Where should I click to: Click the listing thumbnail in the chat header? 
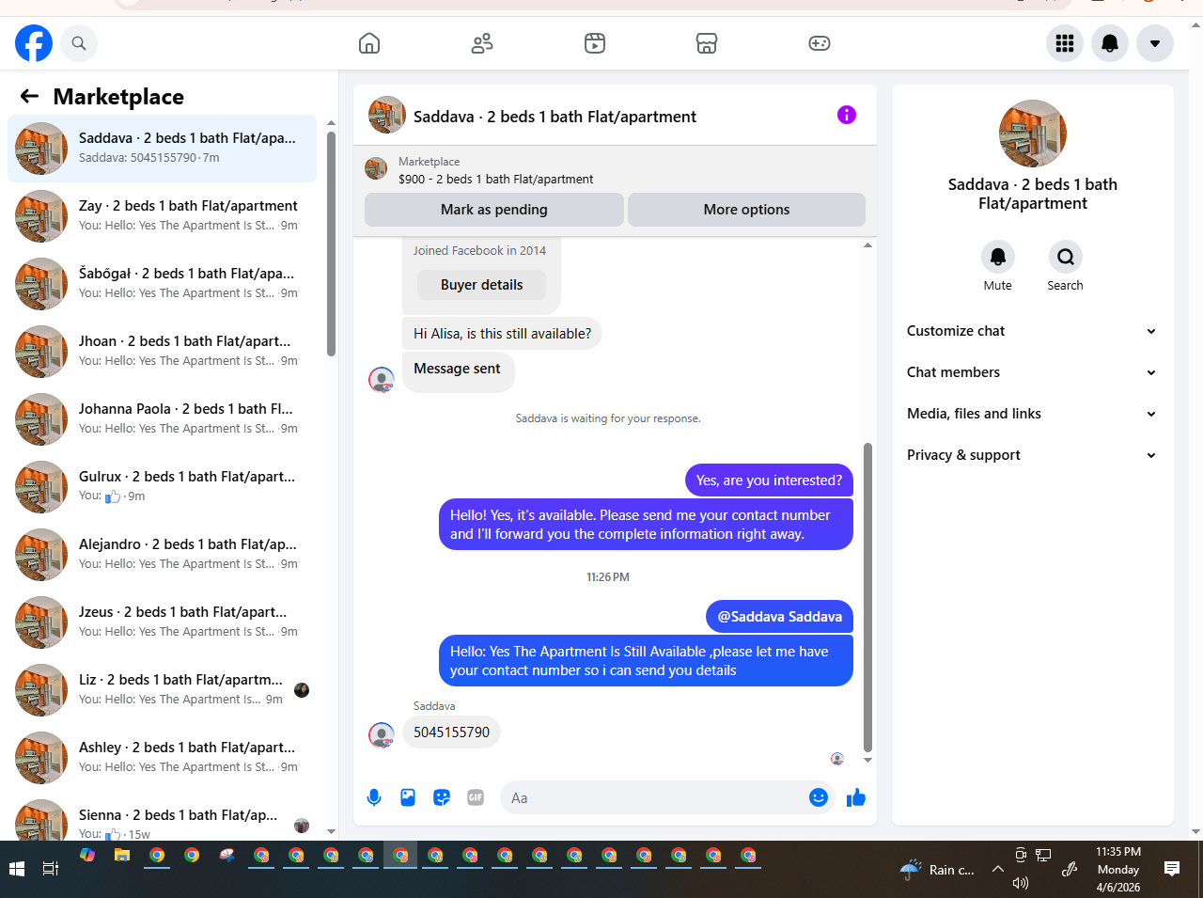pos(387,115)
